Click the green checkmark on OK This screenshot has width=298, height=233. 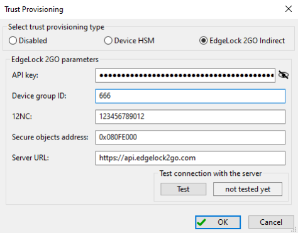[201, 222]
